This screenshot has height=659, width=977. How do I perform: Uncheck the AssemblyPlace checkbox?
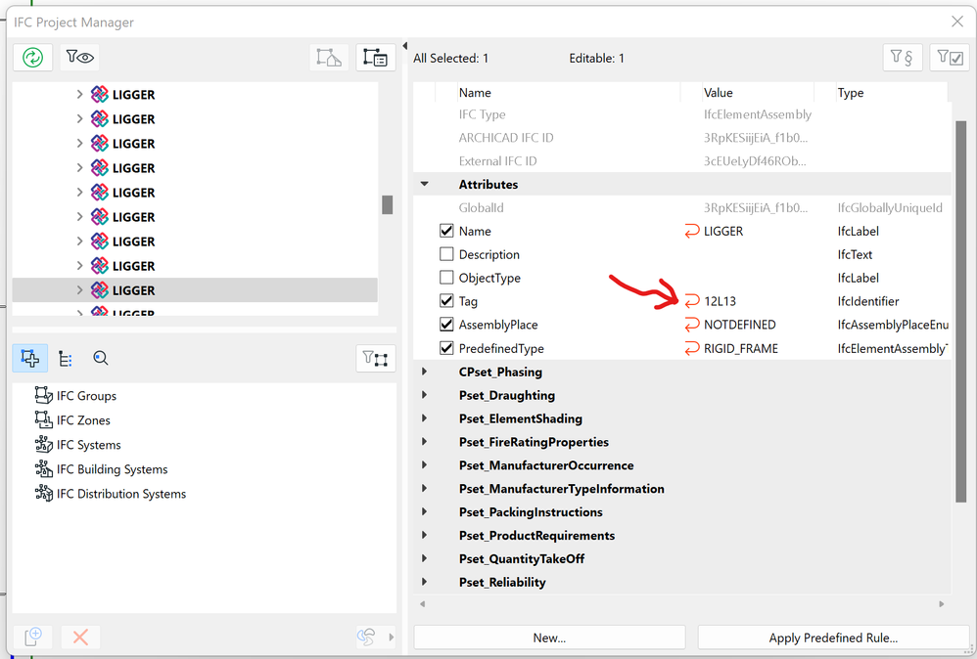point(446,325)
